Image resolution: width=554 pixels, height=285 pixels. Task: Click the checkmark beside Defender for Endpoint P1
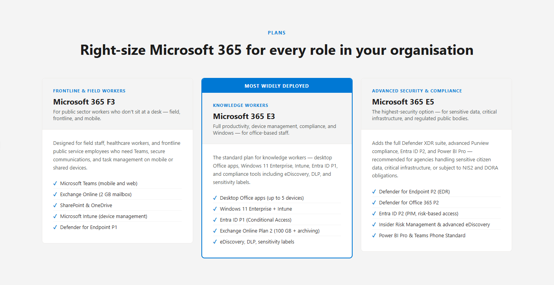click(x=55, y=227)
